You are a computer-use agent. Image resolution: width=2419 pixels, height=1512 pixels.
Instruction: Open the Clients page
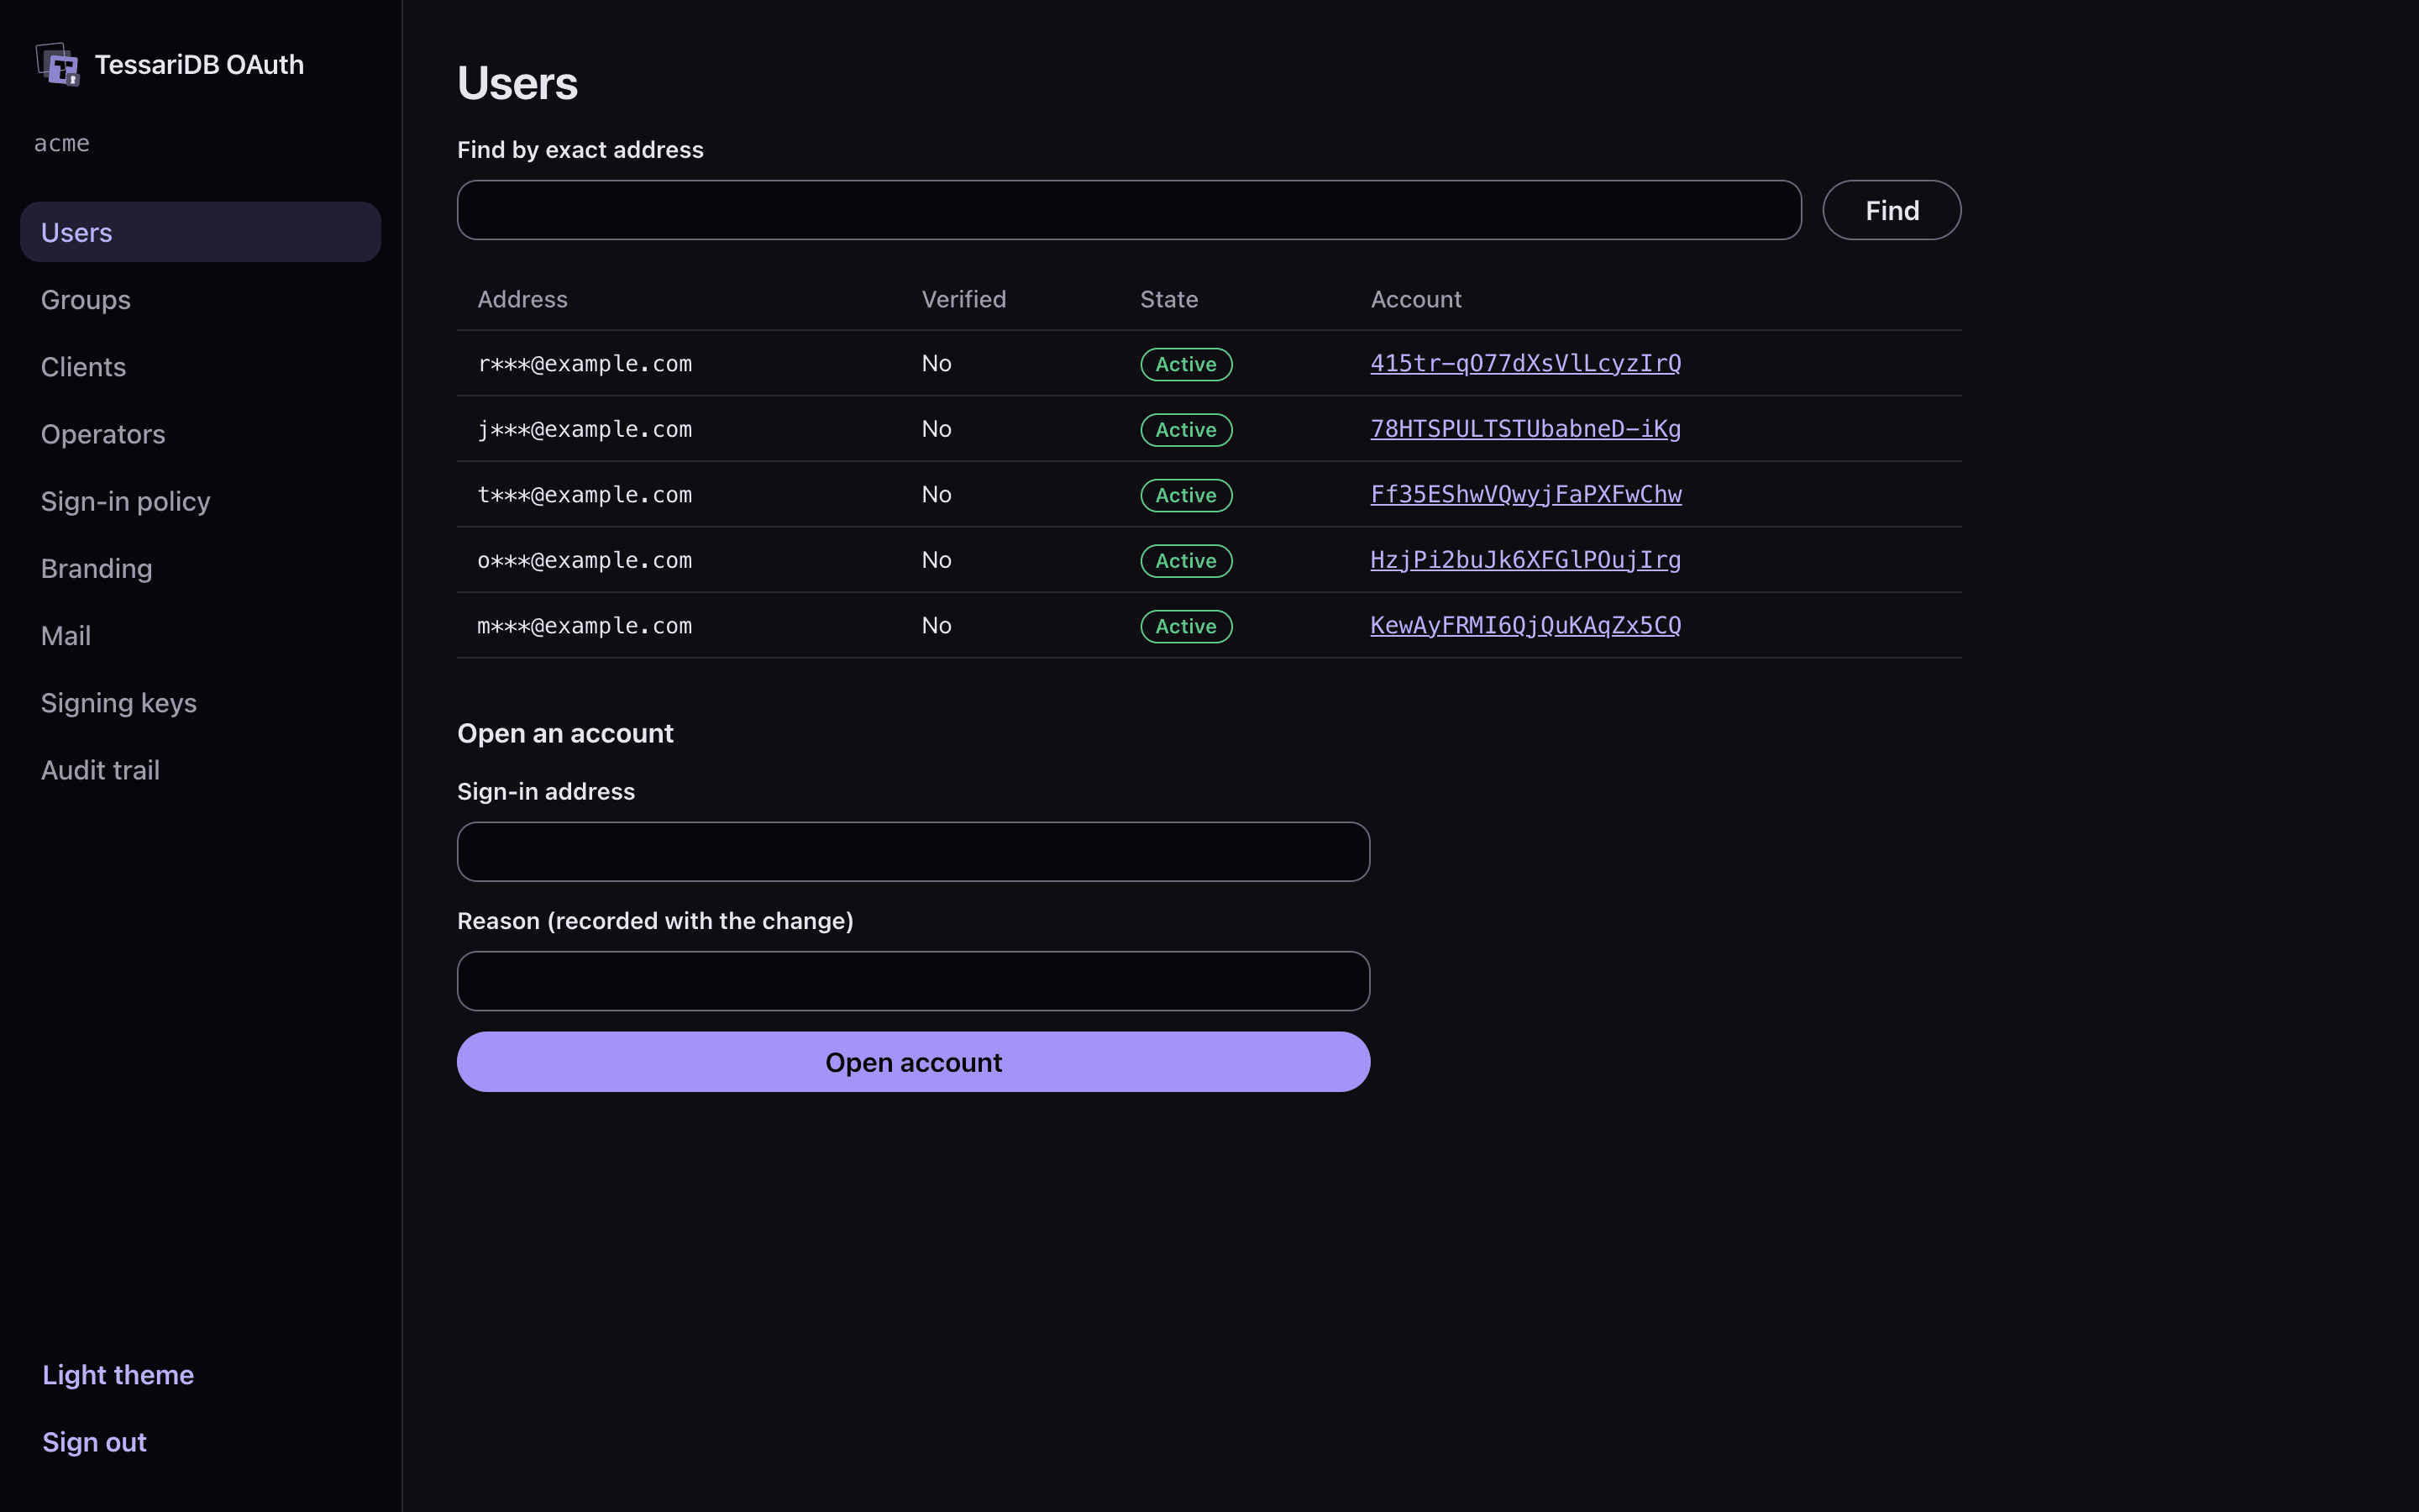(200, 366)
